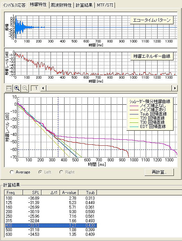This screenshot has height=241, width=182.
Task: Click A-value 9.30
Action: click(73, 212)
